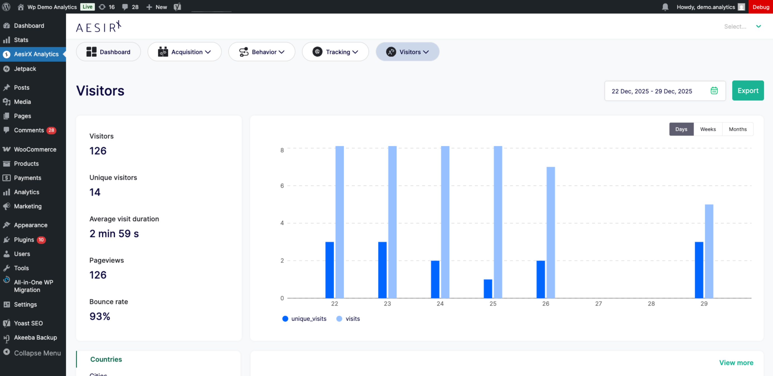Switch chart view to Days
The height and width of the screenshot is (376, 773).
[681, 129]
